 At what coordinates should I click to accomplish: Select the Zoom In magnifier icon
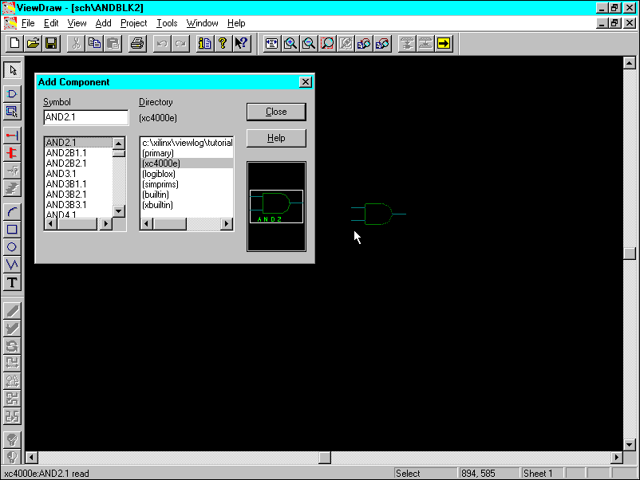[290, 43]
